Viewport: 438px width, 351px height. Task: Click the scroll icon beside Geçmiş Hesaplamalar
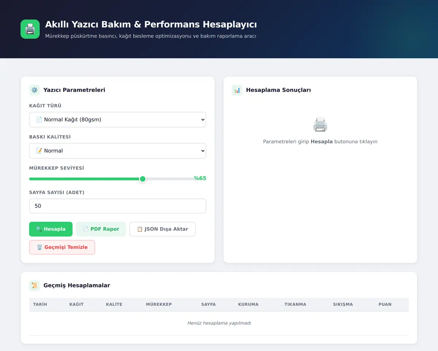pyautogui.click(x=35, y=286)
